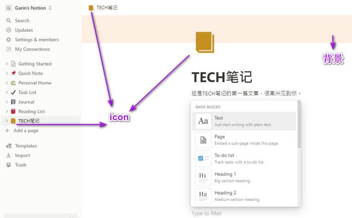
Task: Choose the Heading 2 block option
Action: [244, 196]
